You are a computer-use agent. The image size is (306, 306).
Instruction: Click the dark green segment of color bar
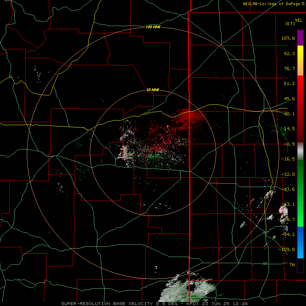[300, 176]
